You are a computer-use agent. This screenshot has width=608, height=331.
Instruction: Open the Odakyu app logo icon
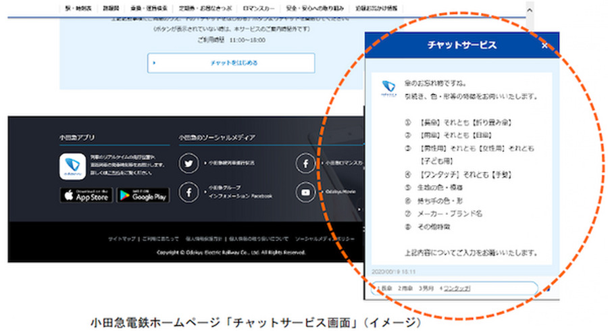tap(72, 166)
